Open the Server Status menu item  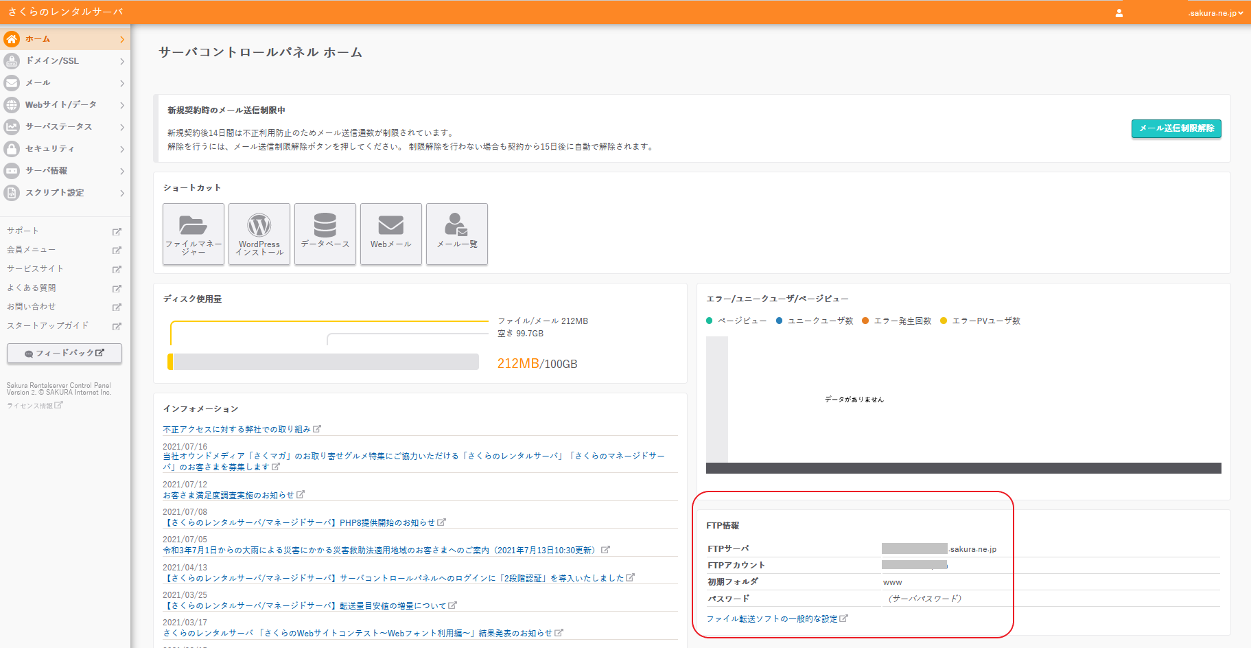click(x=65, y=127)
